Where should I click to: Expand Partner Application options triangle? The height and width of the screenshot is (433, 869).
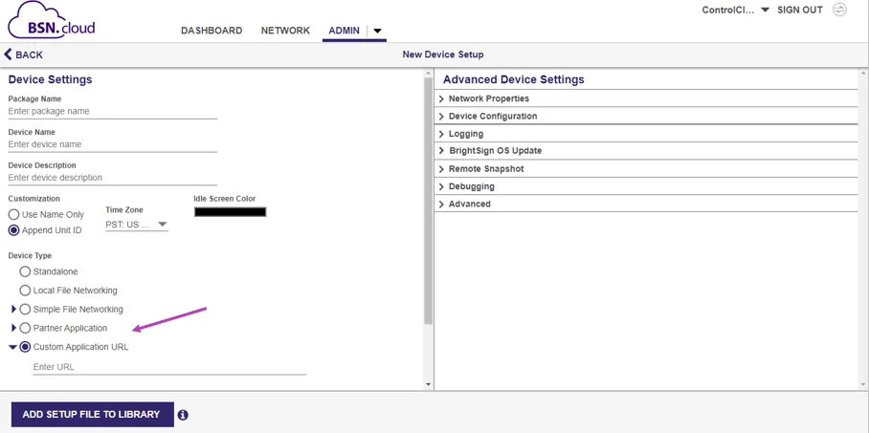pyautogui.click(x=13, y=328)
